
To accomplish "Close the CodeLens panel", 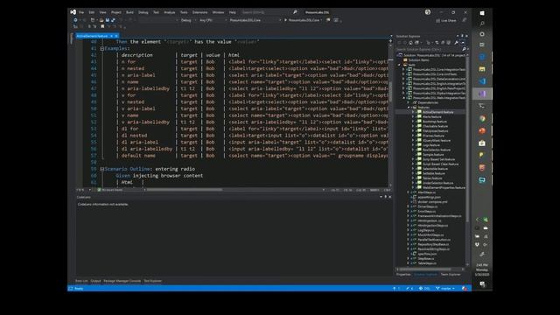I will pyautogui.click(x=389, y=197).
